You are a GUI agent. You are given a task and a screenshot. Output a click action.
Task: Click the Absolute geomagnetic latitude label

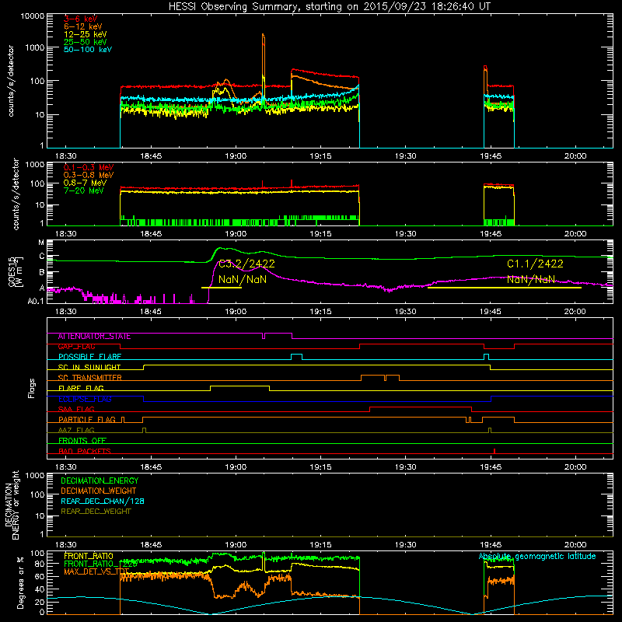(x=537, y=557)
